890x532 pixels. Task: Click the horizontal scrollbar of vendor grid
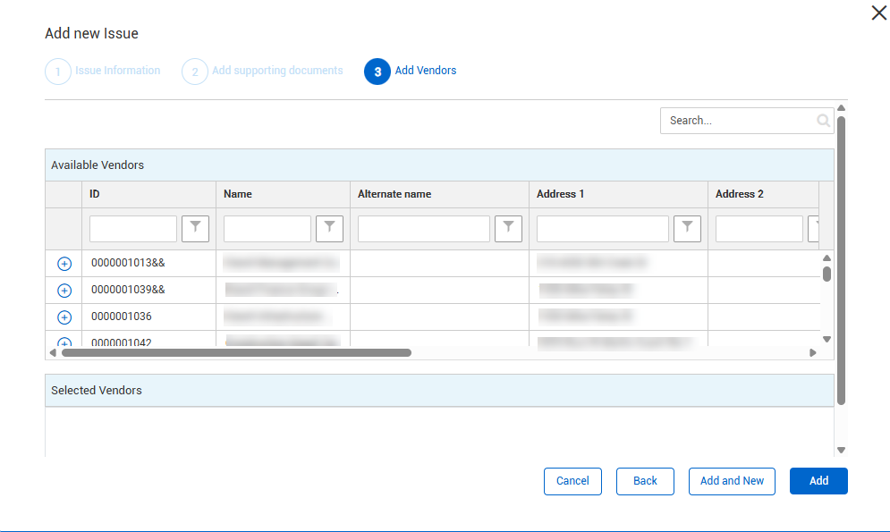point(236,353)
